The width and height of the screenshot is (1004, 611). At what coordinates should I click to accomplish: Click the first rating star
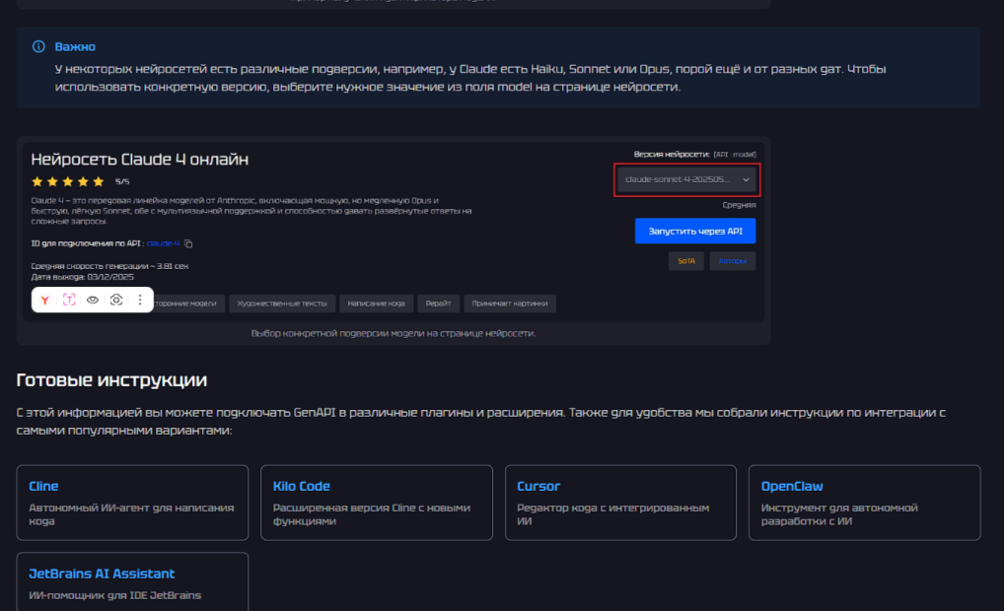click(37, 181)
